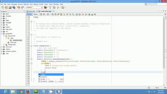Click Shift Line Right icon
Screen dimensions: 167x94
(x=79, y=14)
